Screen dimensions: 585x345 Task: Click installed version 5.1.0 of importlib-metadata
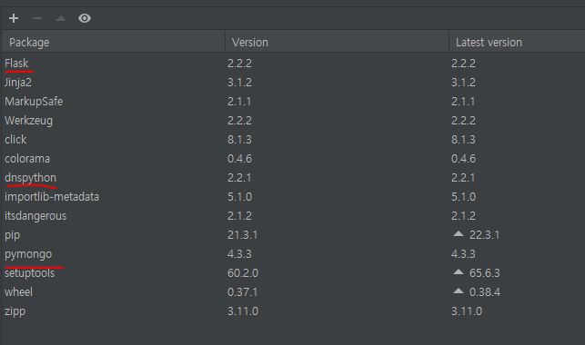pyautogui.click(x=239, y=196)
